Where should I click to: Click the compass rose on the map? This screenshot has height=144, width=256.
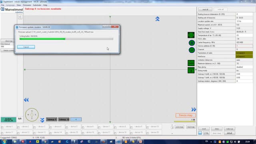[x=32, y=115]
